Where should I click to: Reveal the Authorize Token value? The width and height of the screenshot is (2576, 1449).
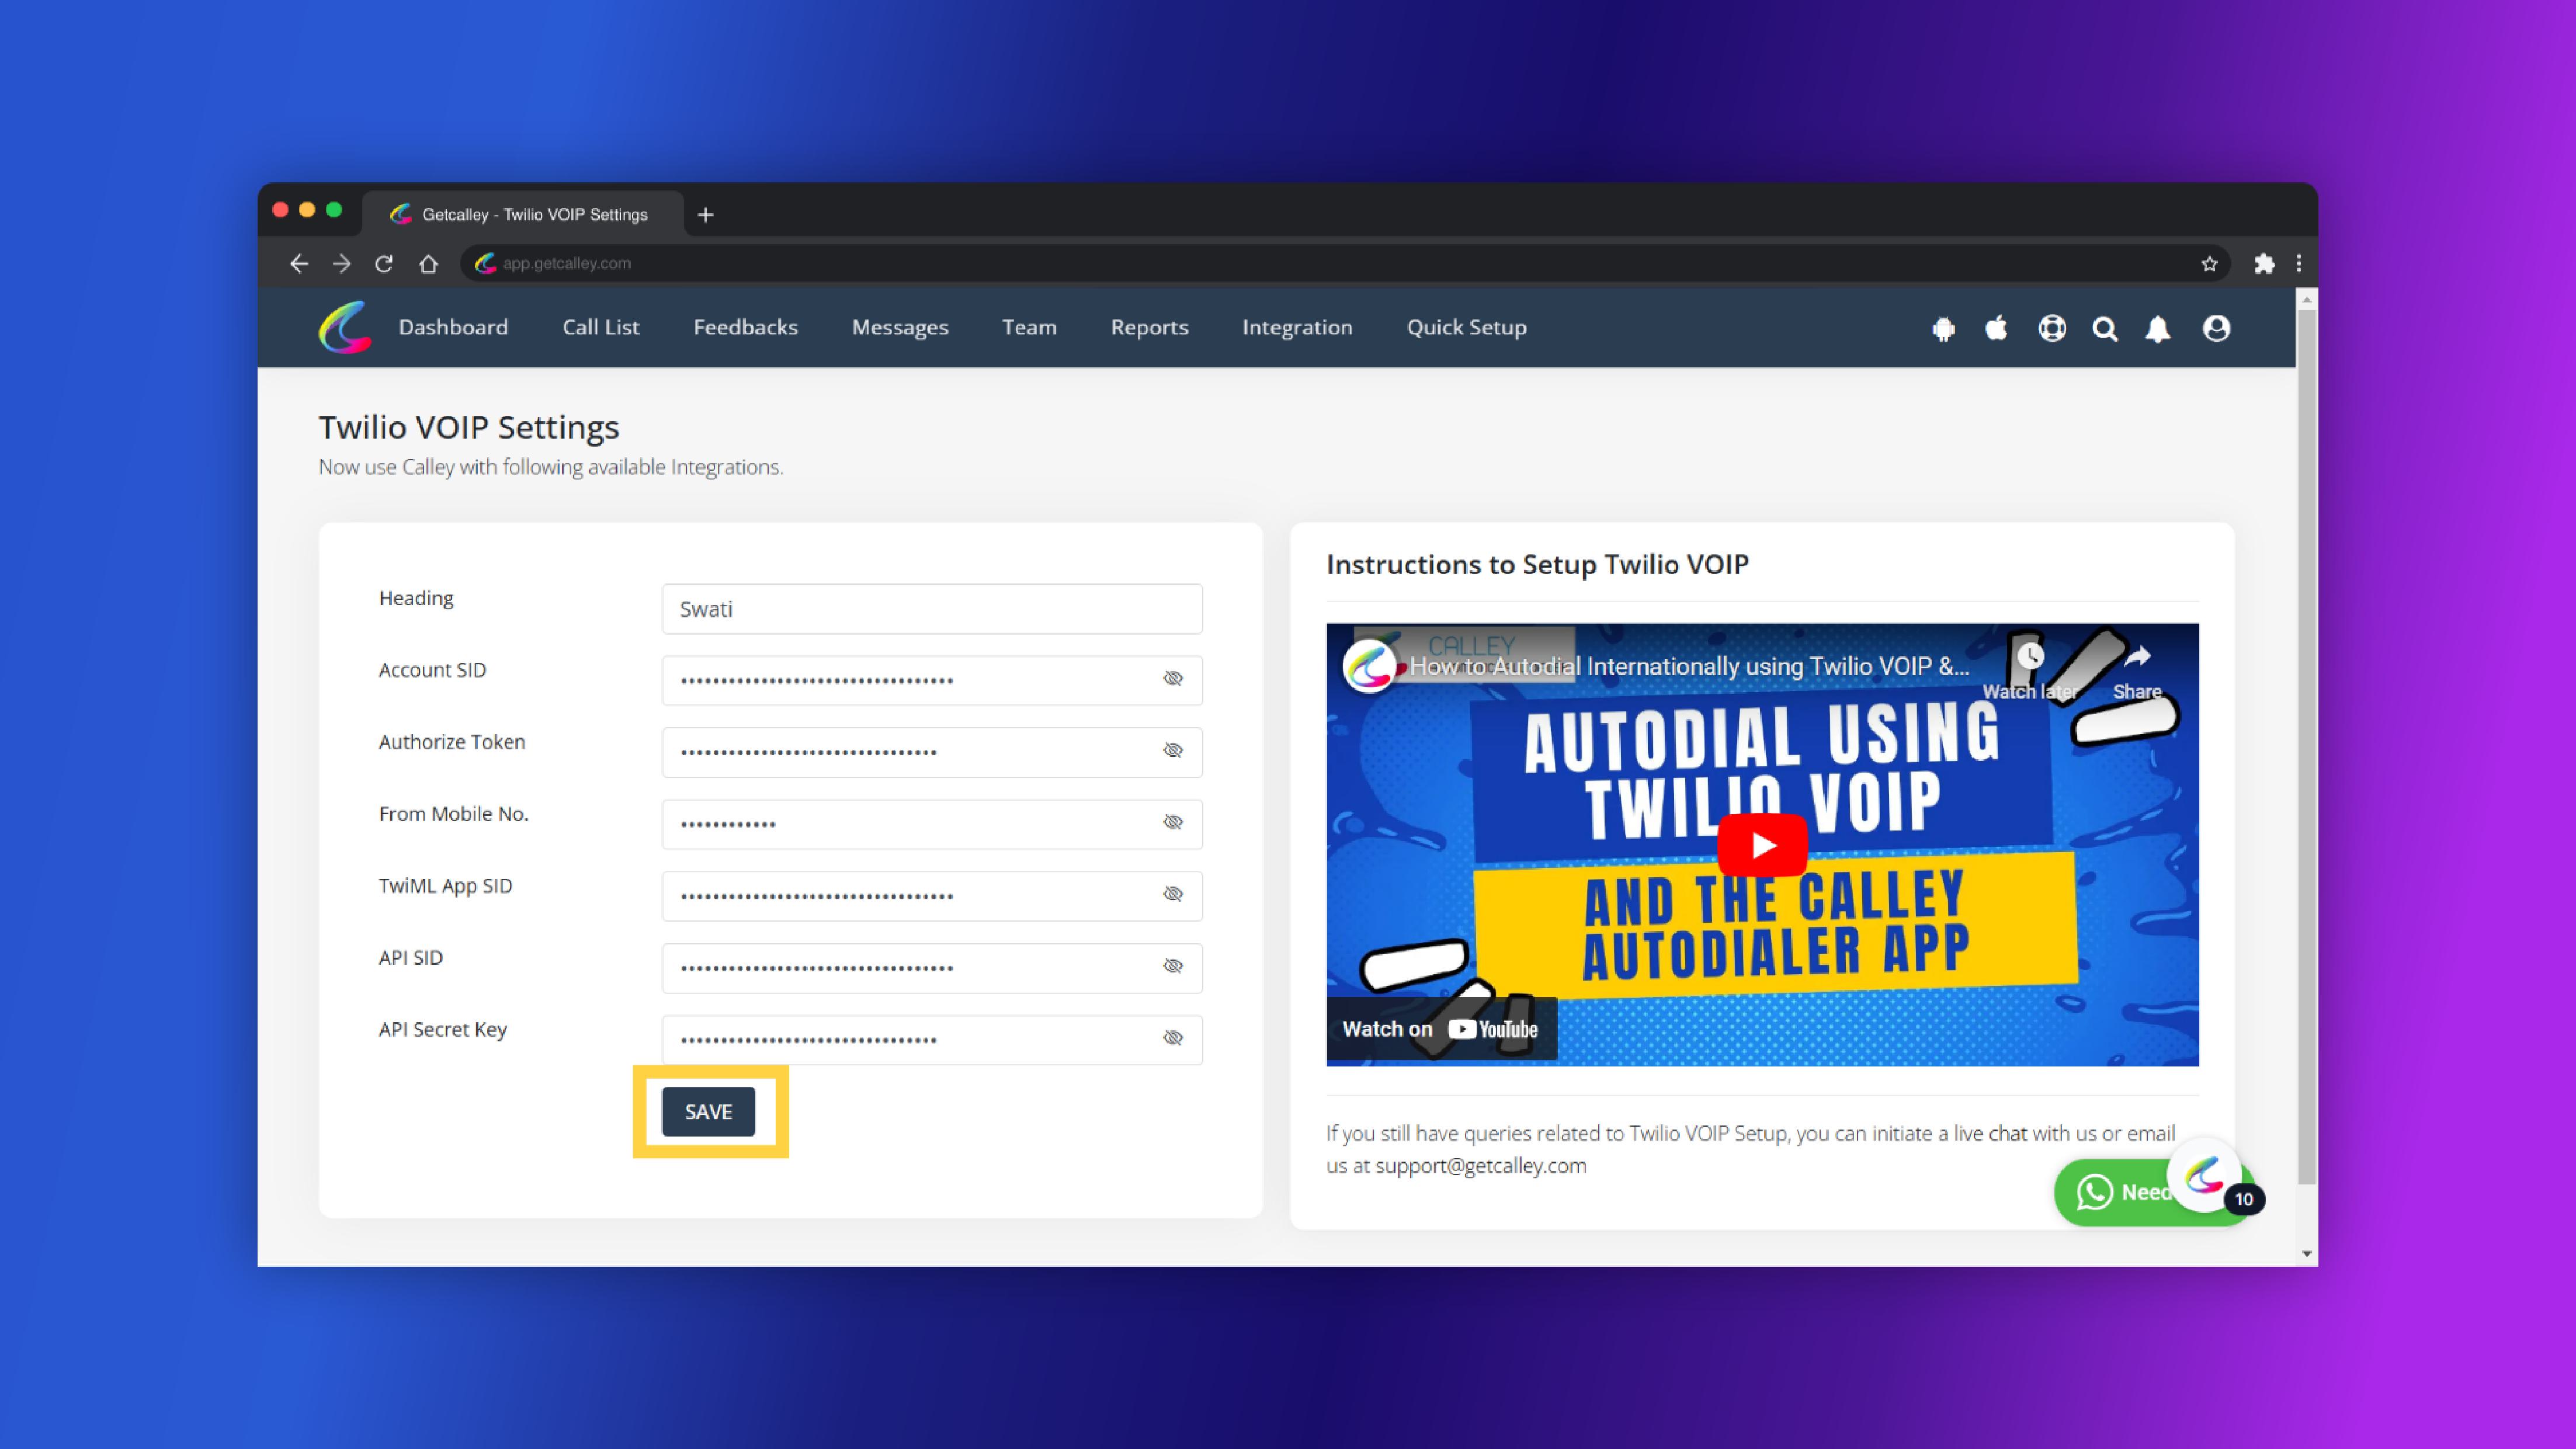tap(1173, 751)
